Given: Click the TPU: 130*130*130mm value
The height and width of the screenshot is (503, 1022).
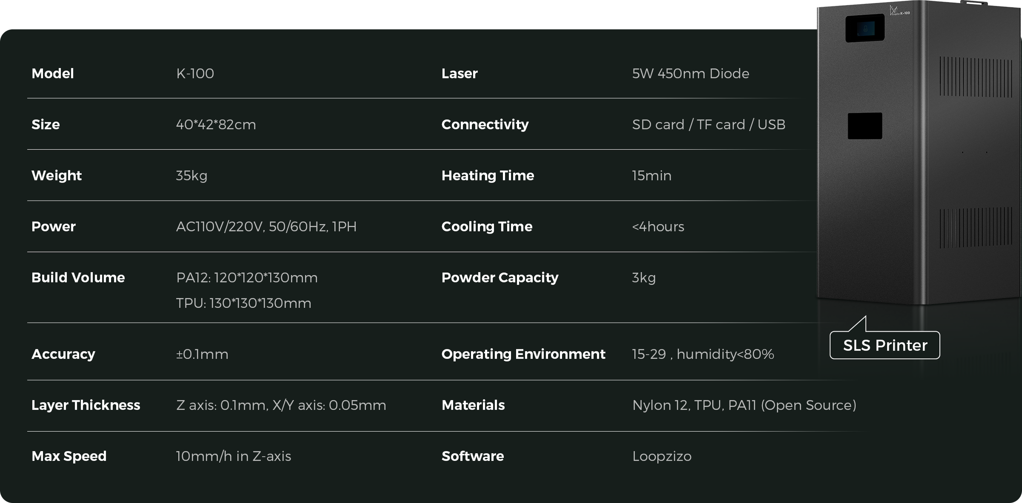Looking at the screenshot, I should pyautogui.click(x=244, y=303).
